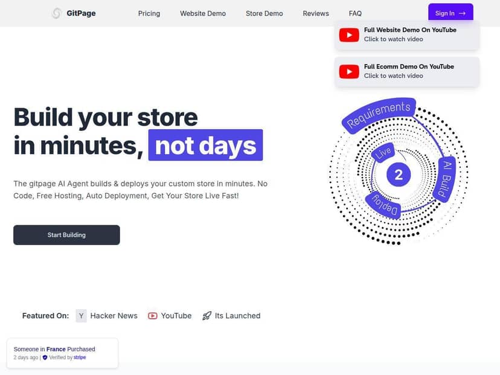Click the Live label on the diagram
This screenshot has width=500, height=375.
pyautogui.click(x=383, y=152)
